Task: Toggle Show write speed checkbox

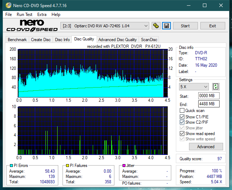Action: click(x=182, y=139)
